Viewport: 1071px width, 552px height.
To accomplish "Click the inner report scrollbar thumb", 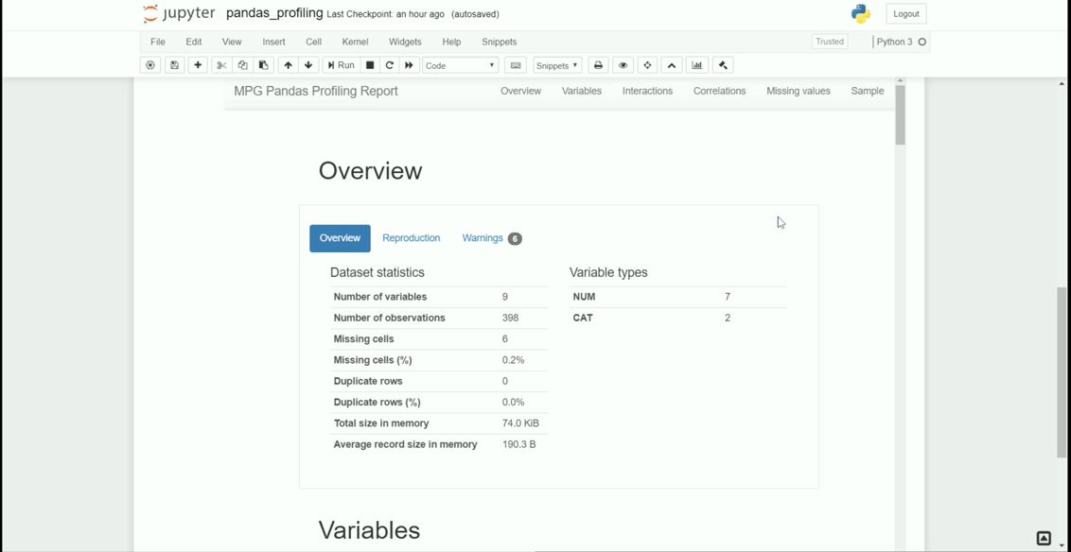I will pos(901,114).
